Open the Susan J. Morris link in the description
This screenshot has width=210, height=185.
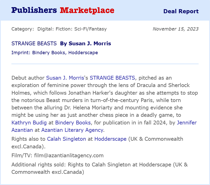click(x=65, y=78)
